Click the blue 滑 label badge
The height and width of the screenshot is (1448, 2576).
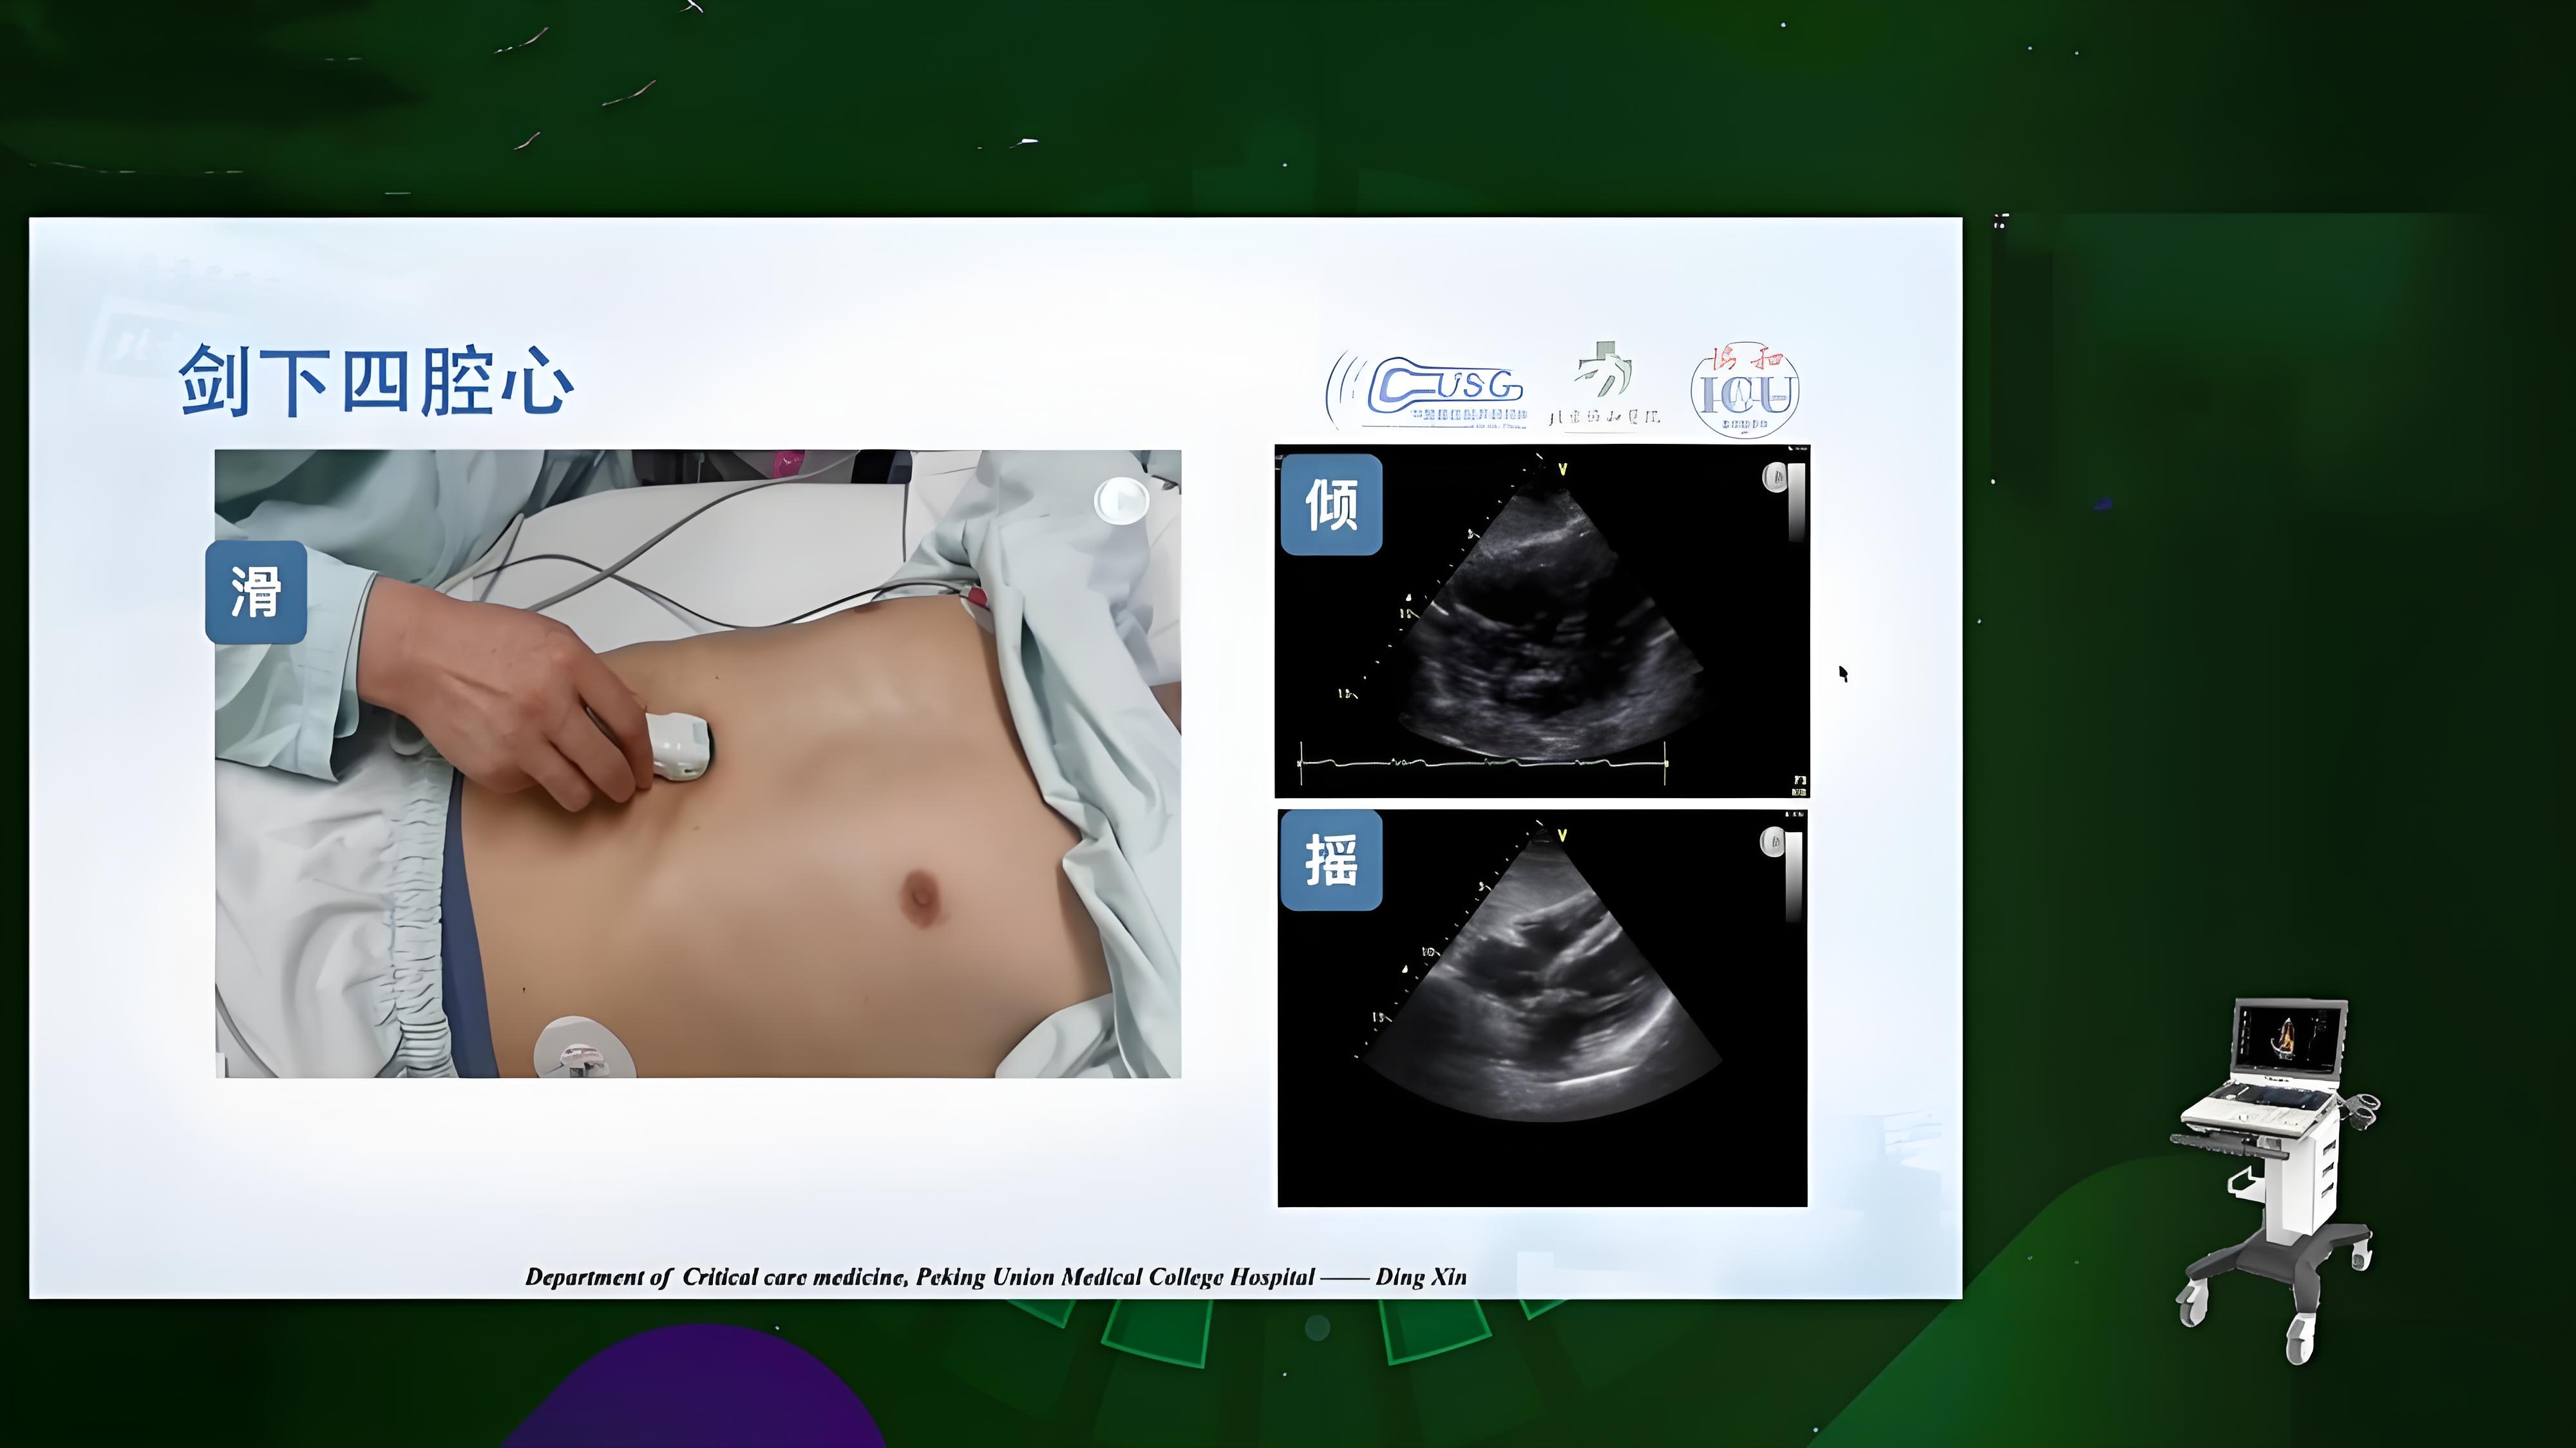pos(256,592)
